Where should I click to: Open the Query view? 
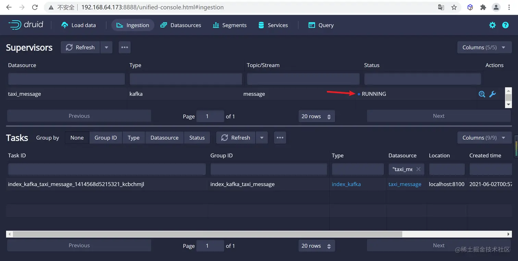321,25
